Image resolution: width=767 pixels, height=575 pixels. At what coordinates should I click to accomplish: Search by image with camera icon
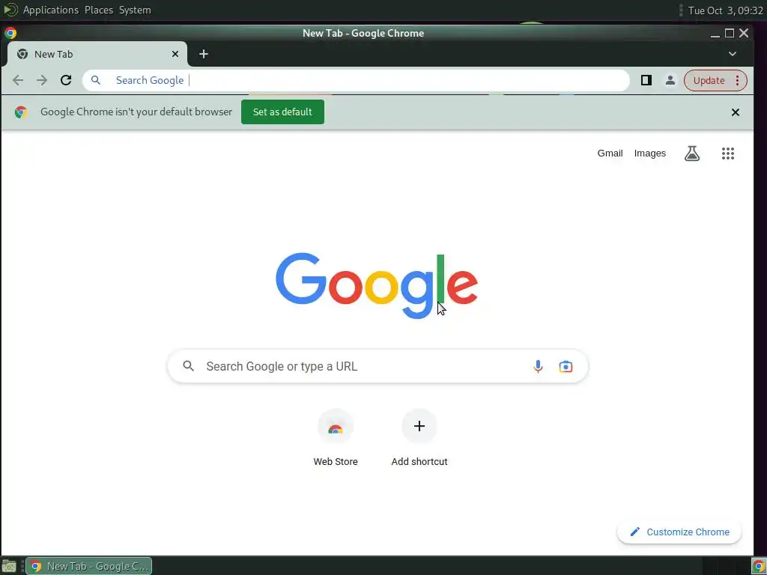point(566,366)
